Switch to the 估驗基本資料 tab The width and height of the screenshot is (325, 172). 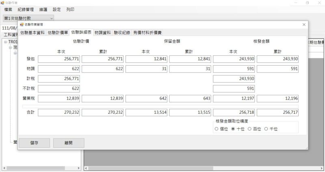[32, 33]
